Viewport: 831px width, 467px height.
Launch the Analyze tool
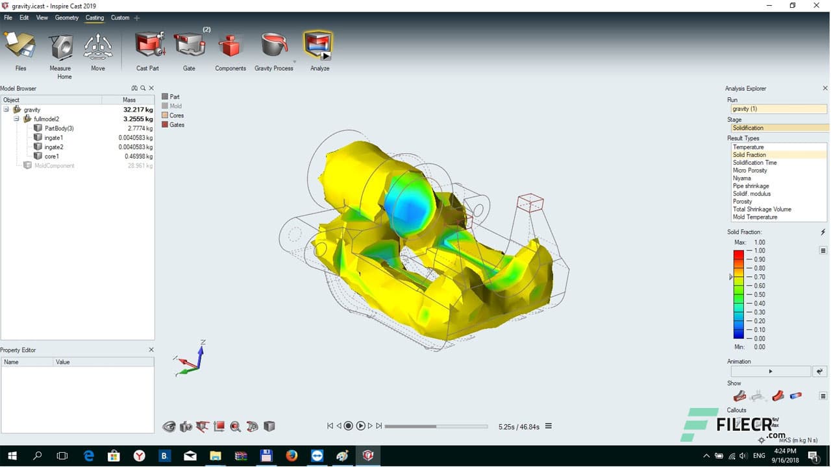click(319, 47)
